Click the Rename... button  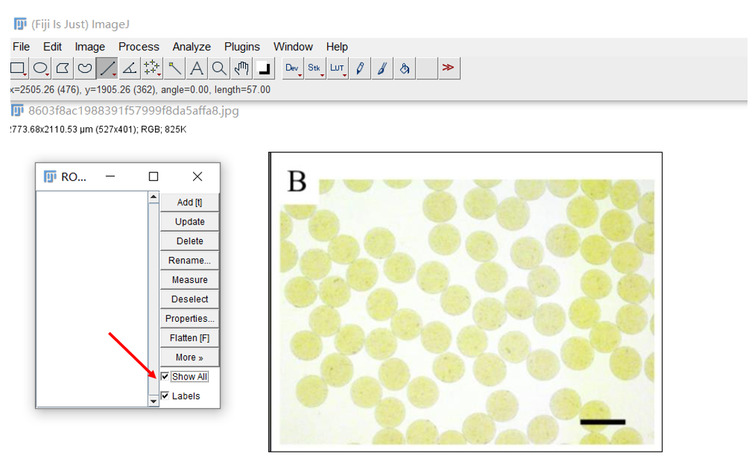pyautogui.click(x=190, y=260)
